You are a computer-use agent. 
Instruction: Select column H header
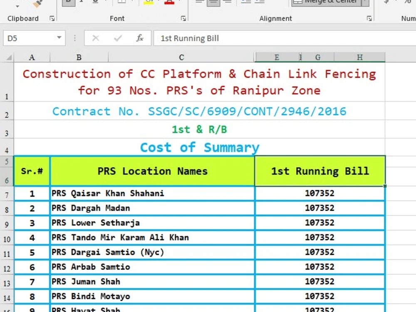tap(359, 57)
